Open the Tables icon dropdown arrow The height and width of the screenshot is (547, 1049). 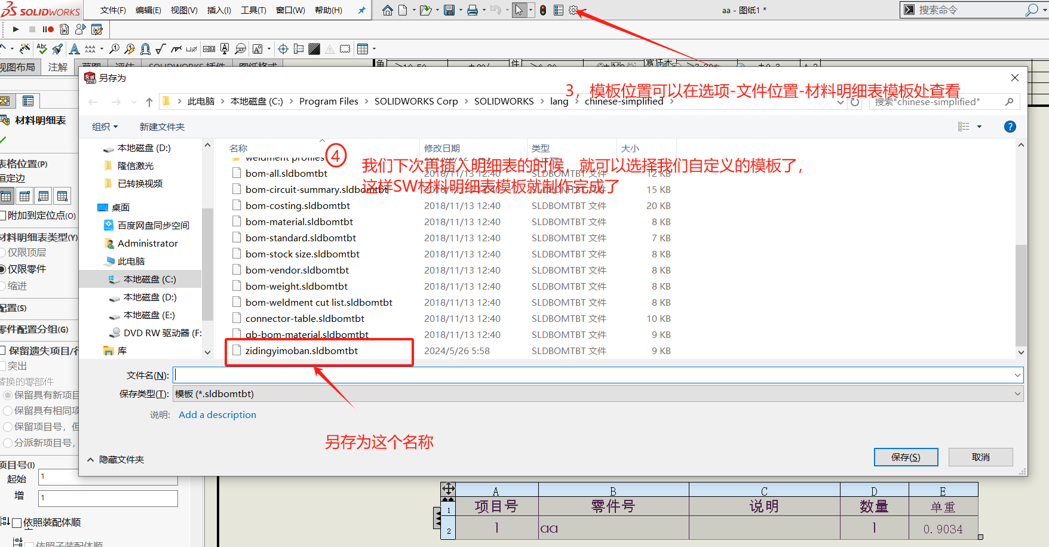point(375,49)
